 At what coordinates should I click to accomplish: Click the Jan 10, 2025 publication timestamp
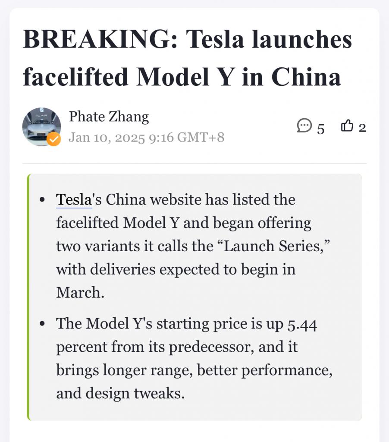tap(146, 137)
